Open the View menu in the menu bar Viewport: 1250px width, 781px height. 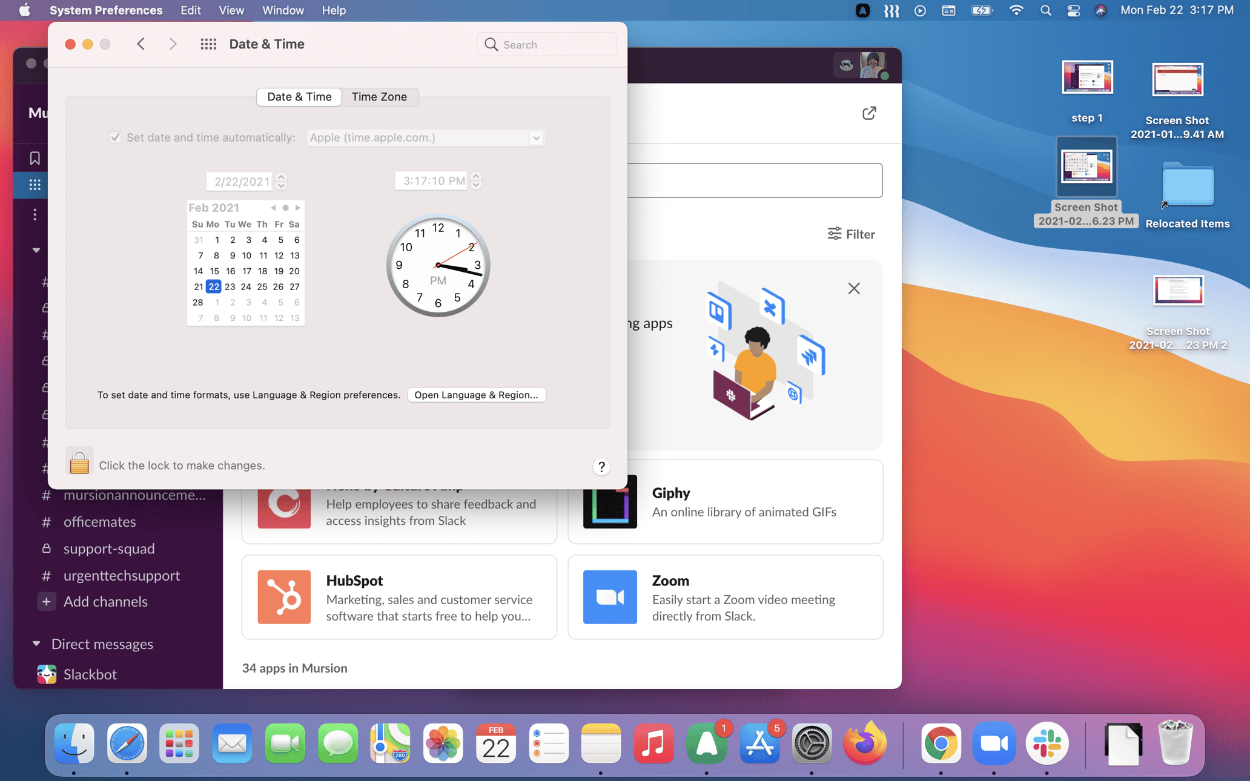[x=231, y=10]
